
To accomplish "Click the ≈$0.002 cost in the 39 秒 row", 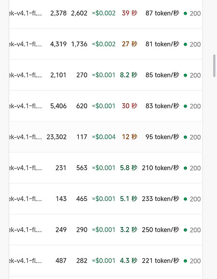I will (104, 13).
